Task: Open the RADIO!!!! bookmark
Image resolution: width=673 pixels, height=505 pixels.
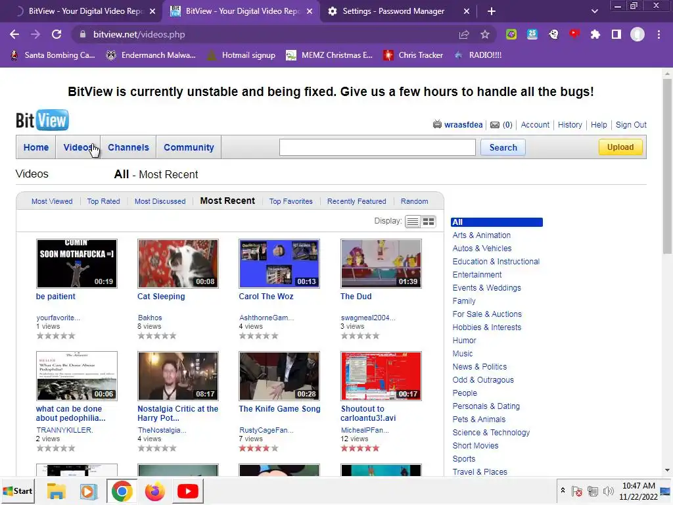Action: tap(478, 55)
